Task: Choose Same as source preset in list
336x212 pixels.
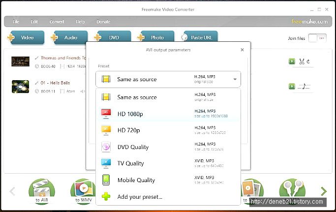Action: 168,97
